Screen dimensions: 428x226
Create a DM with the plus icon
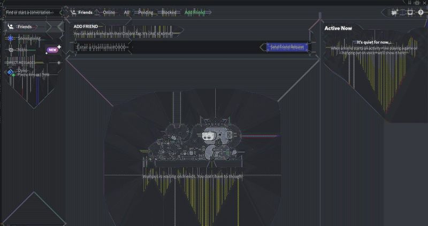tap(59, 63)
